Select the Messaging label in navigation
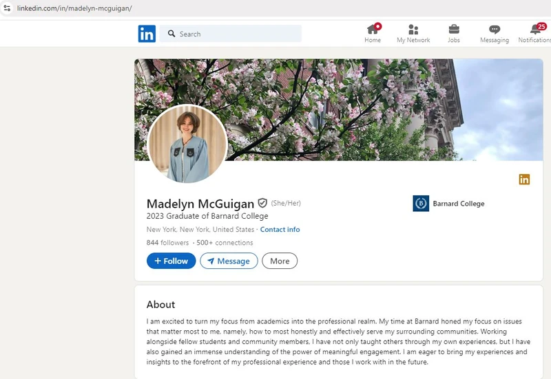Screen dimensions: 551x379 (x=495, y=40)
